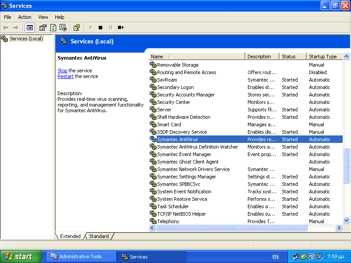Select the TCP/IP NetBIOS Helper service
Screen dimensions: 351x263
coord(246,214)
